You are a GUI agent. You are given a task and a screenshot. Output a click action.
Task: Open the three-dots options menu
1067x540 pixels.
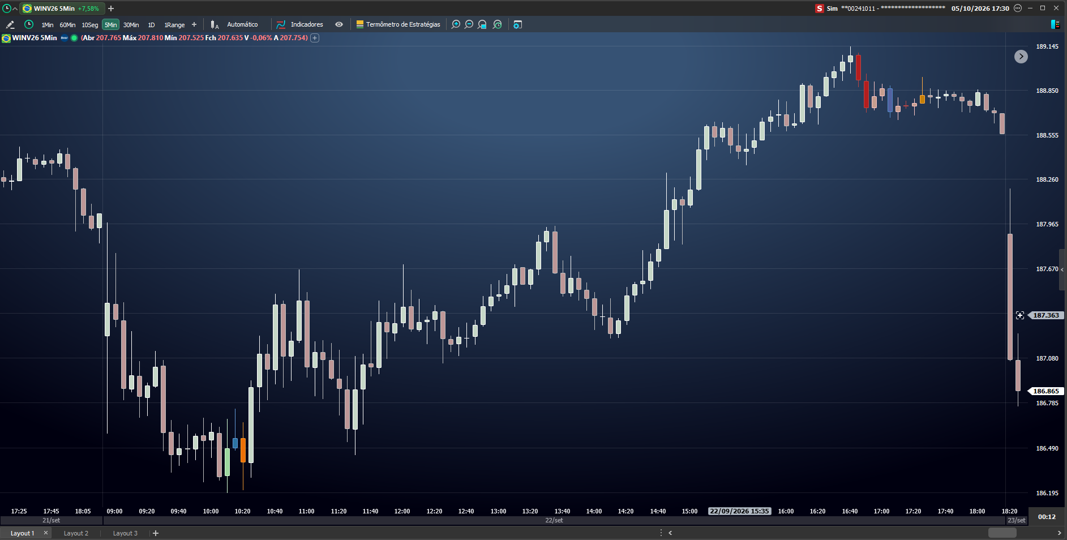pos(1018,8)
